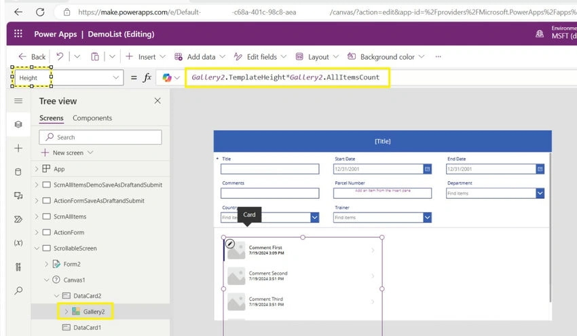
Task: Open the Data panel cylinder icon
Action: pyautogui.click(x=18, y=172)
